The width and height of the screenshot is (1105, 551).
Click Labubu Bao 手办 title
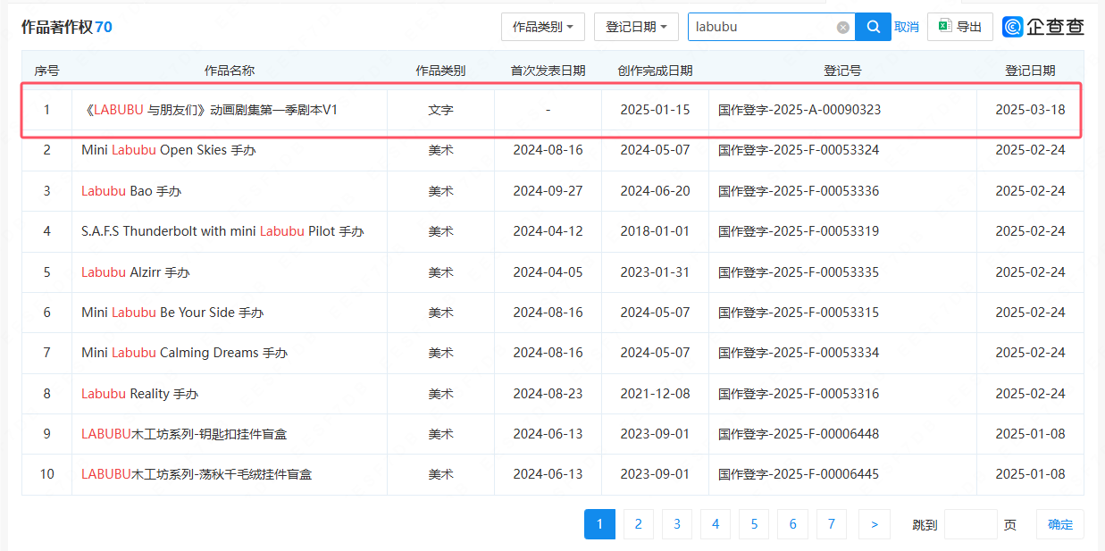(131, 191)
